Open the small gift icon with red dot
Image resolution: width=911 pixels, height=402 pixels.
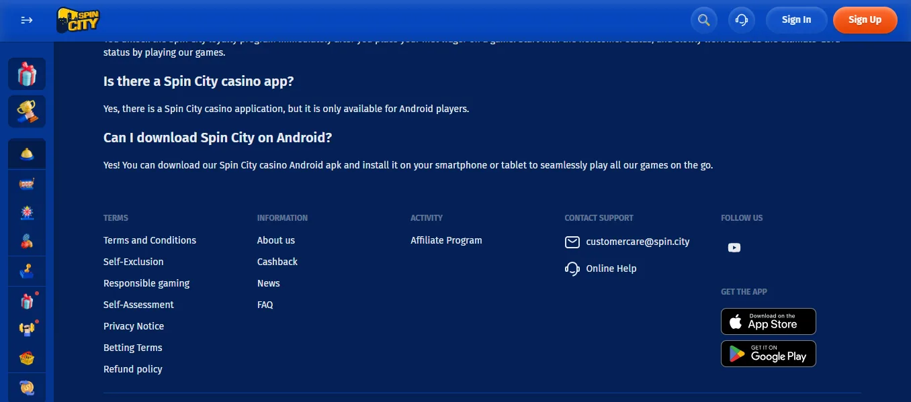point(27,301)
